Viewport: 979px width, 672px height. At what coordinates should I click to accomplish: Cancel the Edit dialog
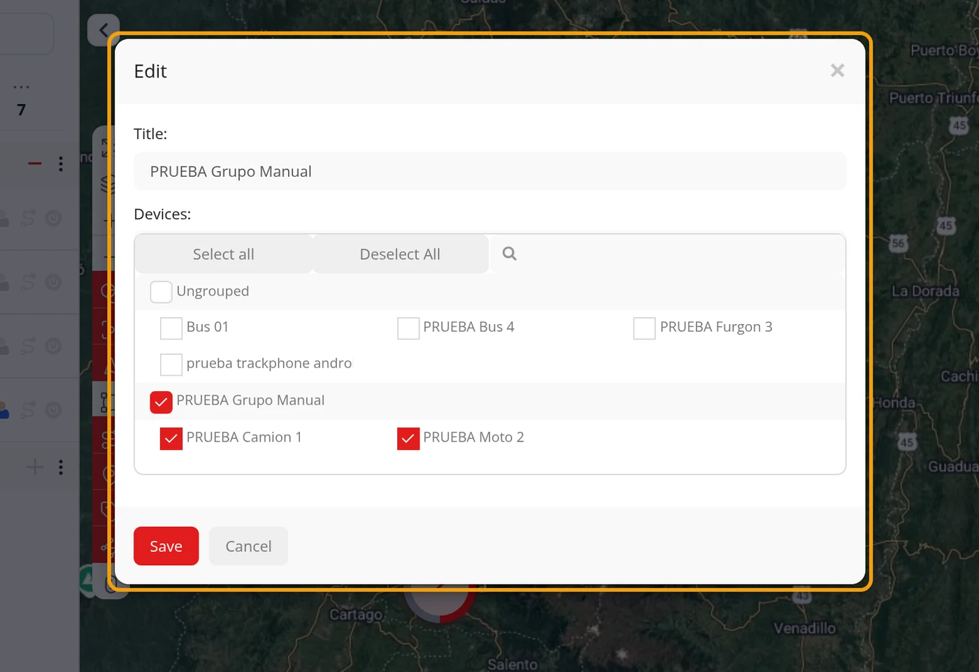point(248,546)
